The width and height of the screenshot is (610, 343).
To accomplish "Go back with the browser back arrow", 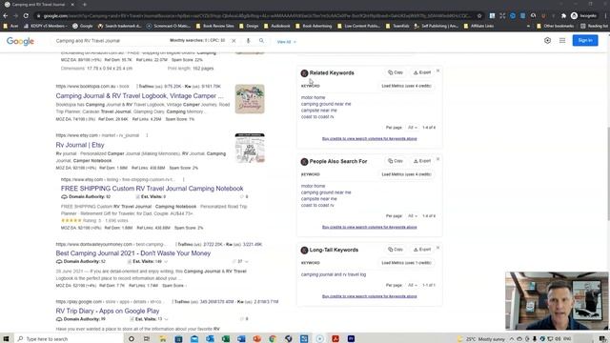I will click(x=6, y=16).
